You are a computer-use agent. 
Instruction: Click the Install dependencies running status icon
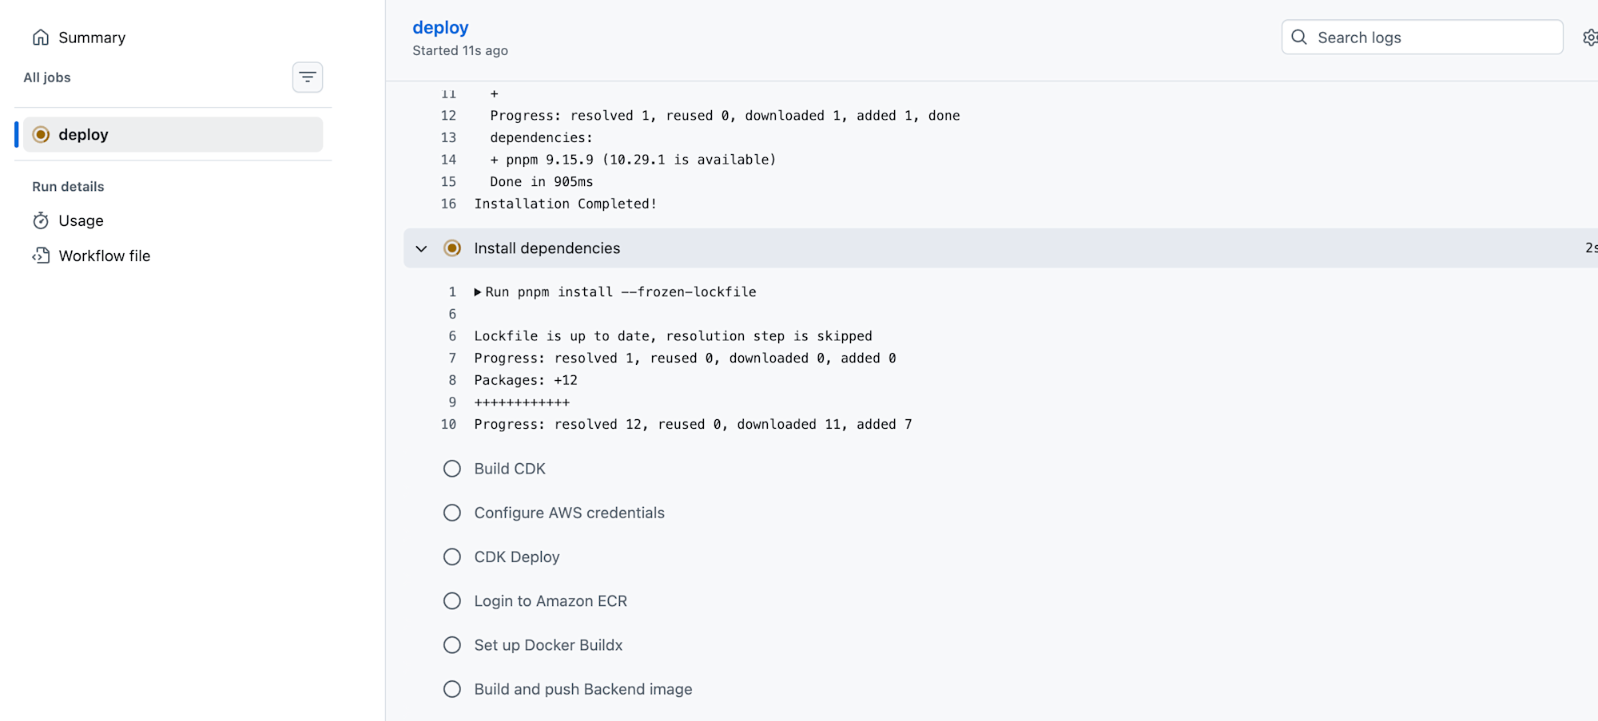pyautogui.click(x=452, y=248)
